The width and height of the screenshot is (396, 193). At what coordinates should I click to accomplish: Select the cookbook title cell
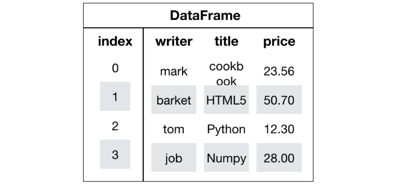pyautogui.click(x=226, y=73)
